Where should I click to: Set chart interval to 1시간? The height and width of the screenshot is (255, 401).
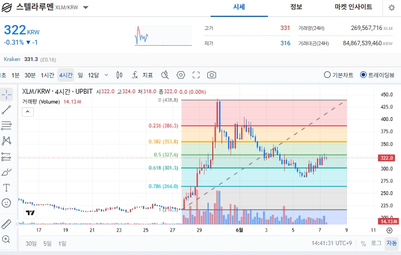(x=47, y=75)
